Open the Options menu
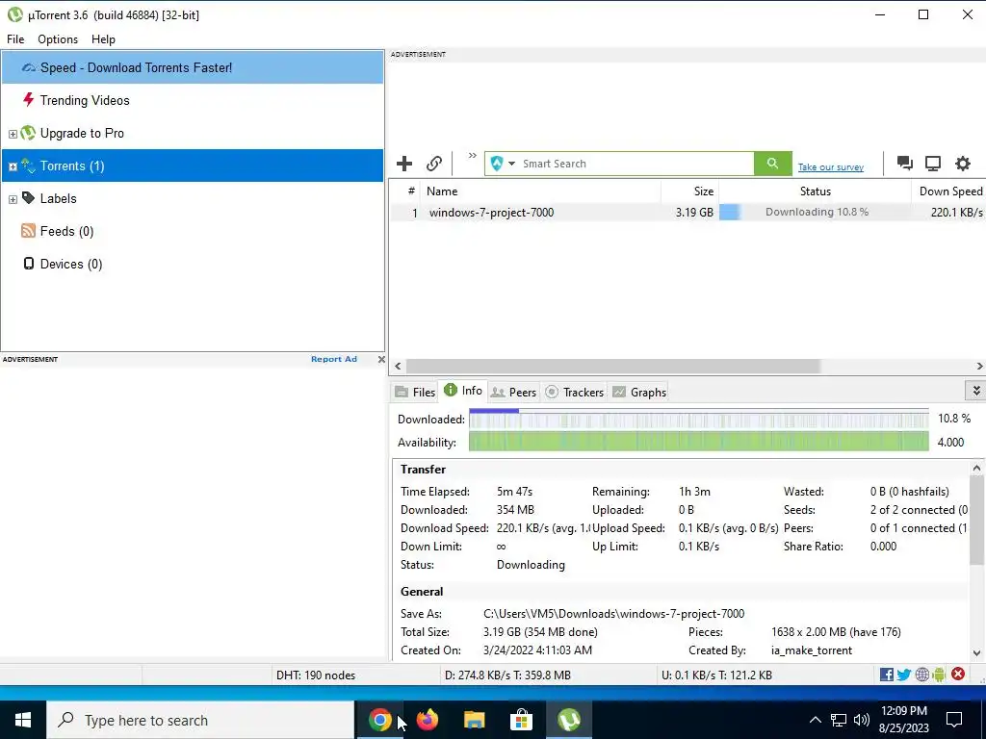 click(58, 38)
